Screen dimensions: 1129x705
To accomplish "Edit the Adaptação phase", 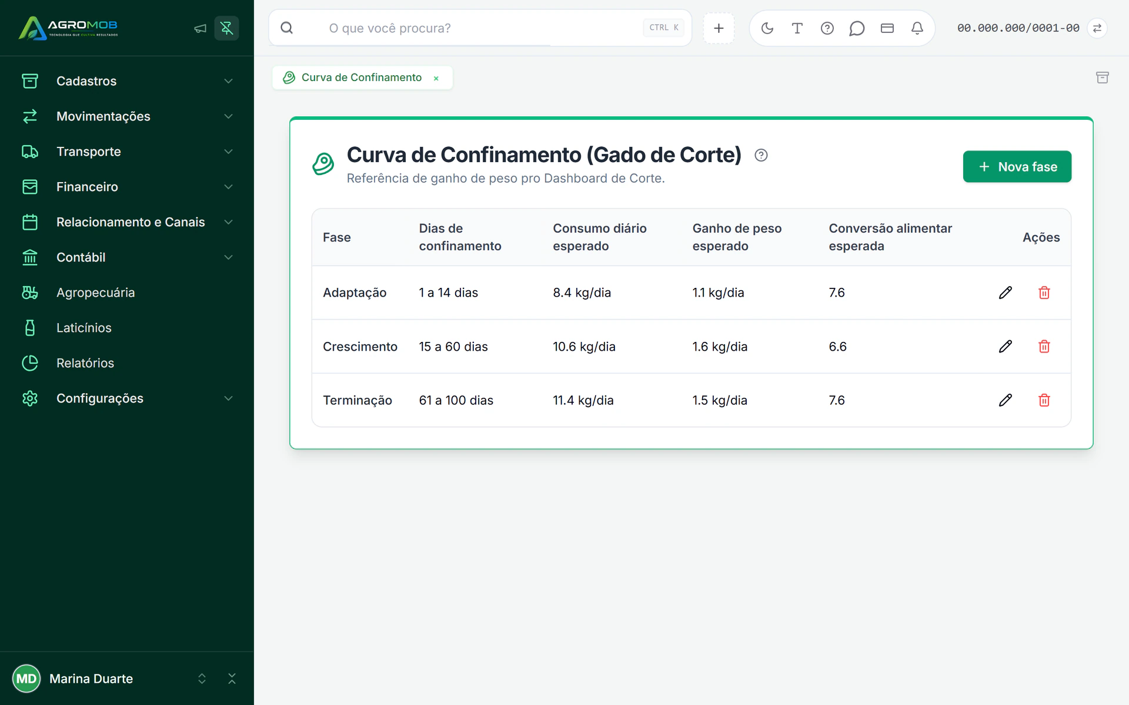I will (x=1005, y=293).
